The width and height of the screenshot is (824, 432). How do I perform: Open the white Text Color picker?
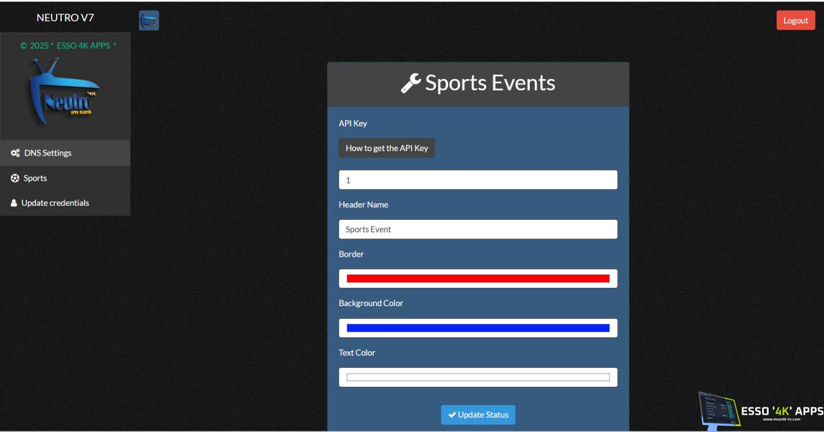tap(478, 377)
